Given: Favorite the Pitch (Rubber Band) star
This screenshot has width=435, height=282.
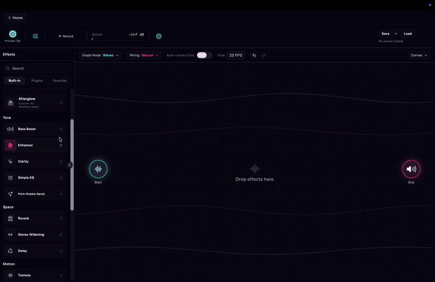Looking at the screenshot, I should [x=61, y=194].
